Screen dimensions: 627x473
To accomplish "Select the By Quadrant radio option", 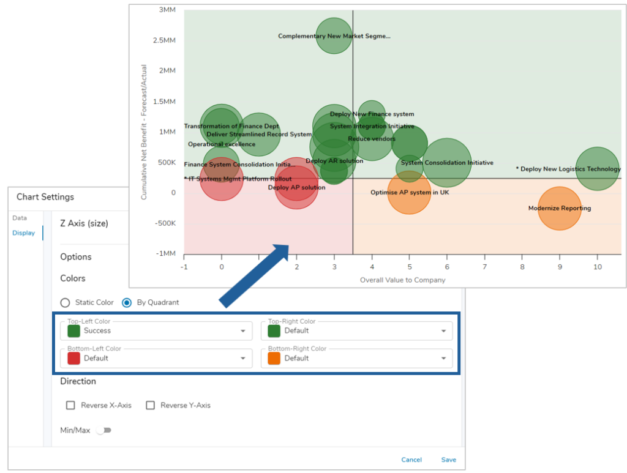I will [127, 302].
